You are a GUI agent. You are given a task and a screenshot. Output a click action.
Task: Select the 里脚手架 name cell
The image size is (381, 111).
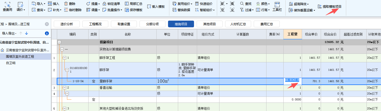(128, 81)
